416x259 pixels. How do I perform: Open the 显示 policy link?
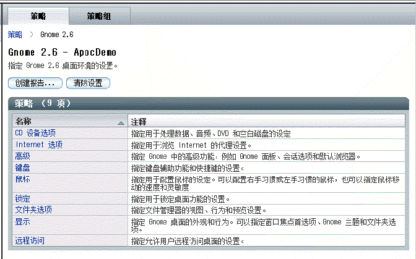(x=22, y=221)
